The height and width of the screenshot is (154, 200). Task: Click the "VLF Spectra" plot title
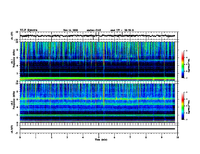29,30
